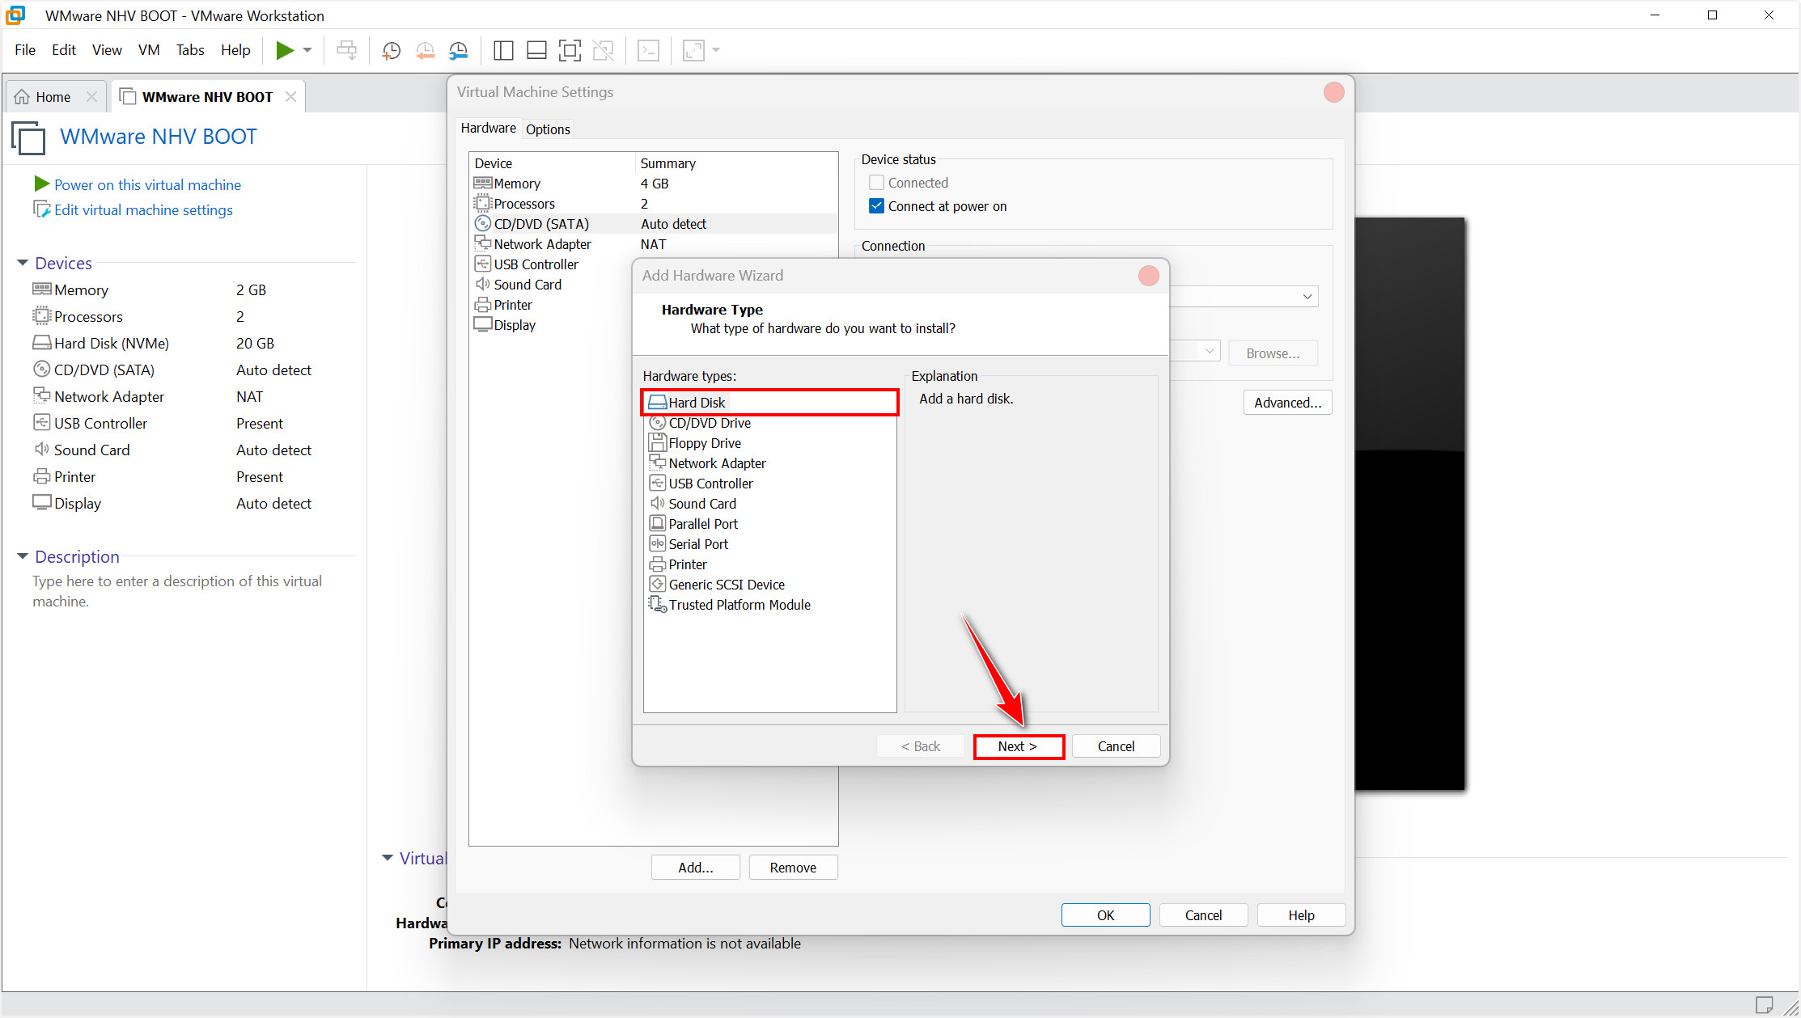This screenshot has height=1018, width=1801.
Task: Select Trusted Platform Module hardware type
Action: (x=739, y=605)
